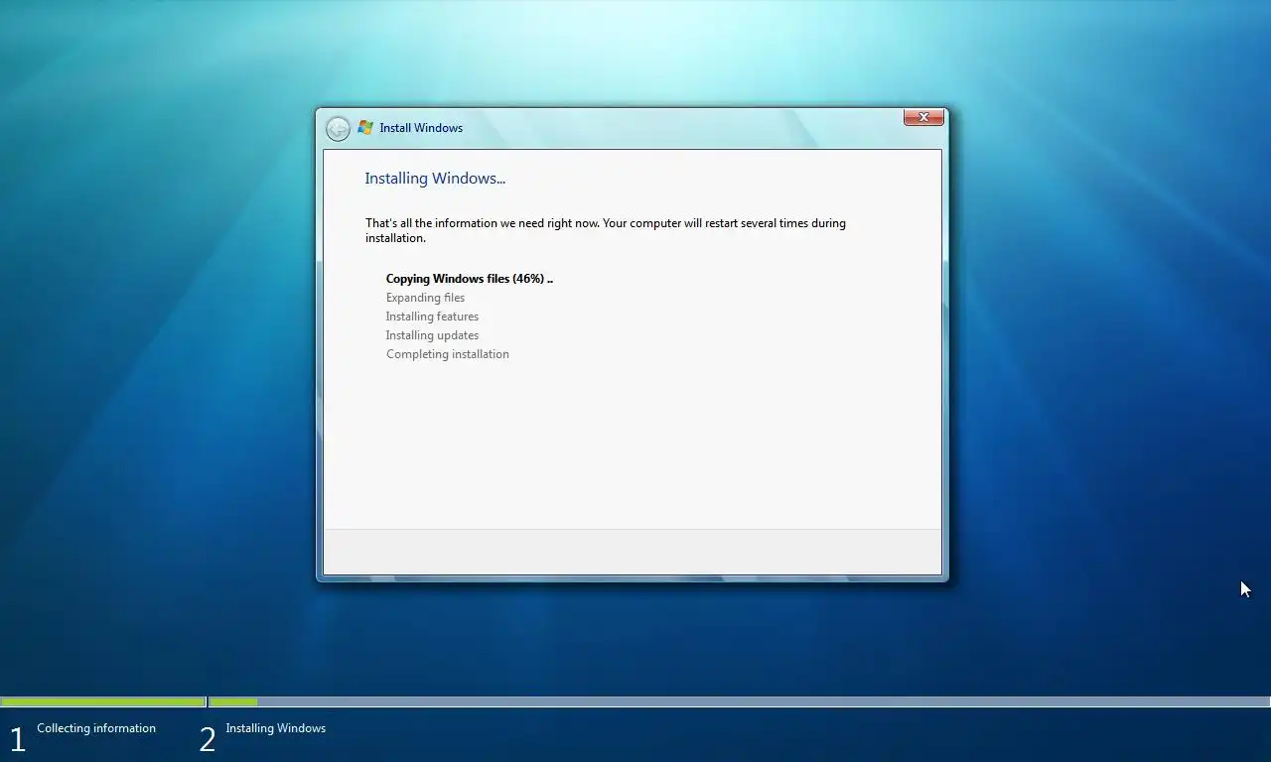Click the Windows flag logo in title bar
Image resolution: width=1271 pixels, height=762 pixels.
(365, 128)
